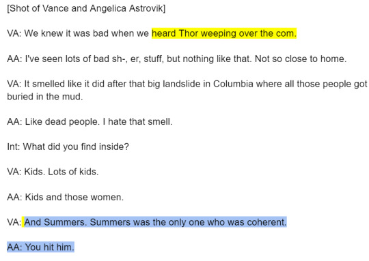
Task: Click the speaker label 'VA:' before 'And Summers'
Action: (x=14, y=222)
